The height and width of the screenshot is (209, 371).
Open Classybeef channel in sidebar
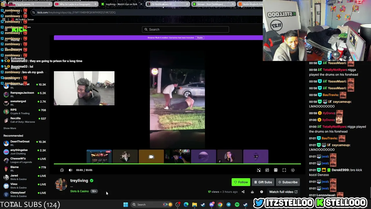coord(25,194)
